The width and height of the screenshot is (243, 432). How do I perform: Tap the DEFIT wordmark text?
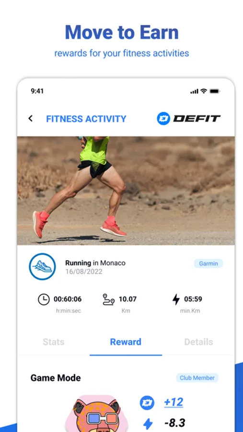(197, 119)
